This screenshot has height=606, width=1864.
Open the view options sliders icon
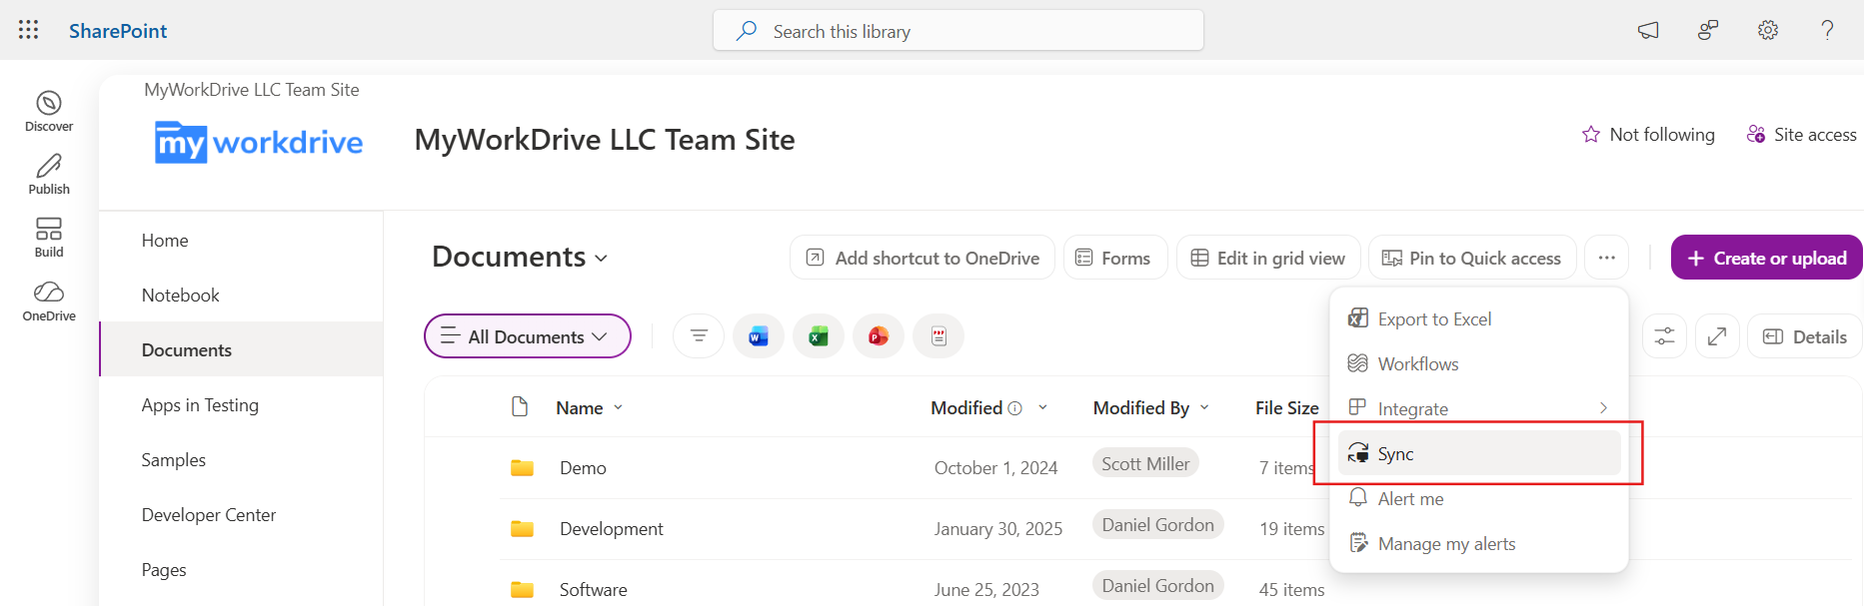tap(1664, 336)
